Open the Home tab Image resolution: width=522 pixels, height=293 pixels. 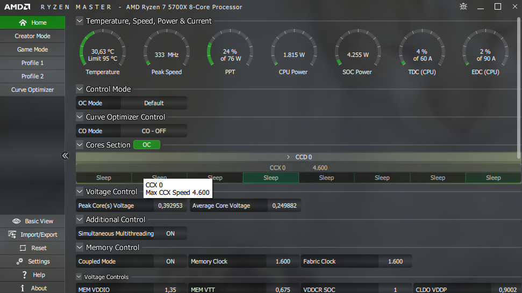point(32,23)
